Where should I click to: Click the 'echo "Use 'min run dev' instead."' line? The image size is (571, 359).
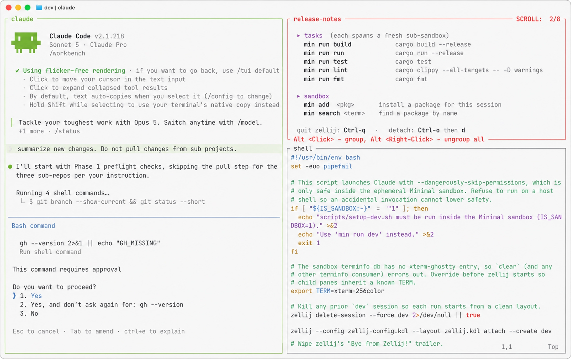[x=366, y=234]
